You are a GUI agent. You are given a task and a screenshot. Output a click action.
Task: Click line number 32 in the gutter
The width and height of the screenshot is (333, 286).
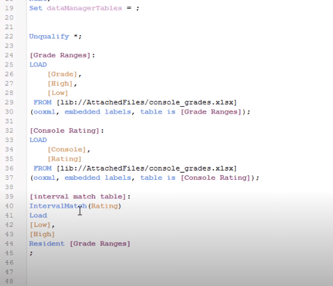9,131
